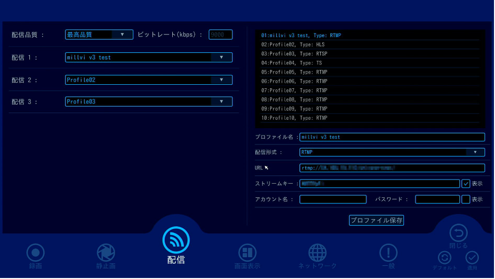Open the ネットワーク globe icon

pyautogui.click(x=317, y=253)
